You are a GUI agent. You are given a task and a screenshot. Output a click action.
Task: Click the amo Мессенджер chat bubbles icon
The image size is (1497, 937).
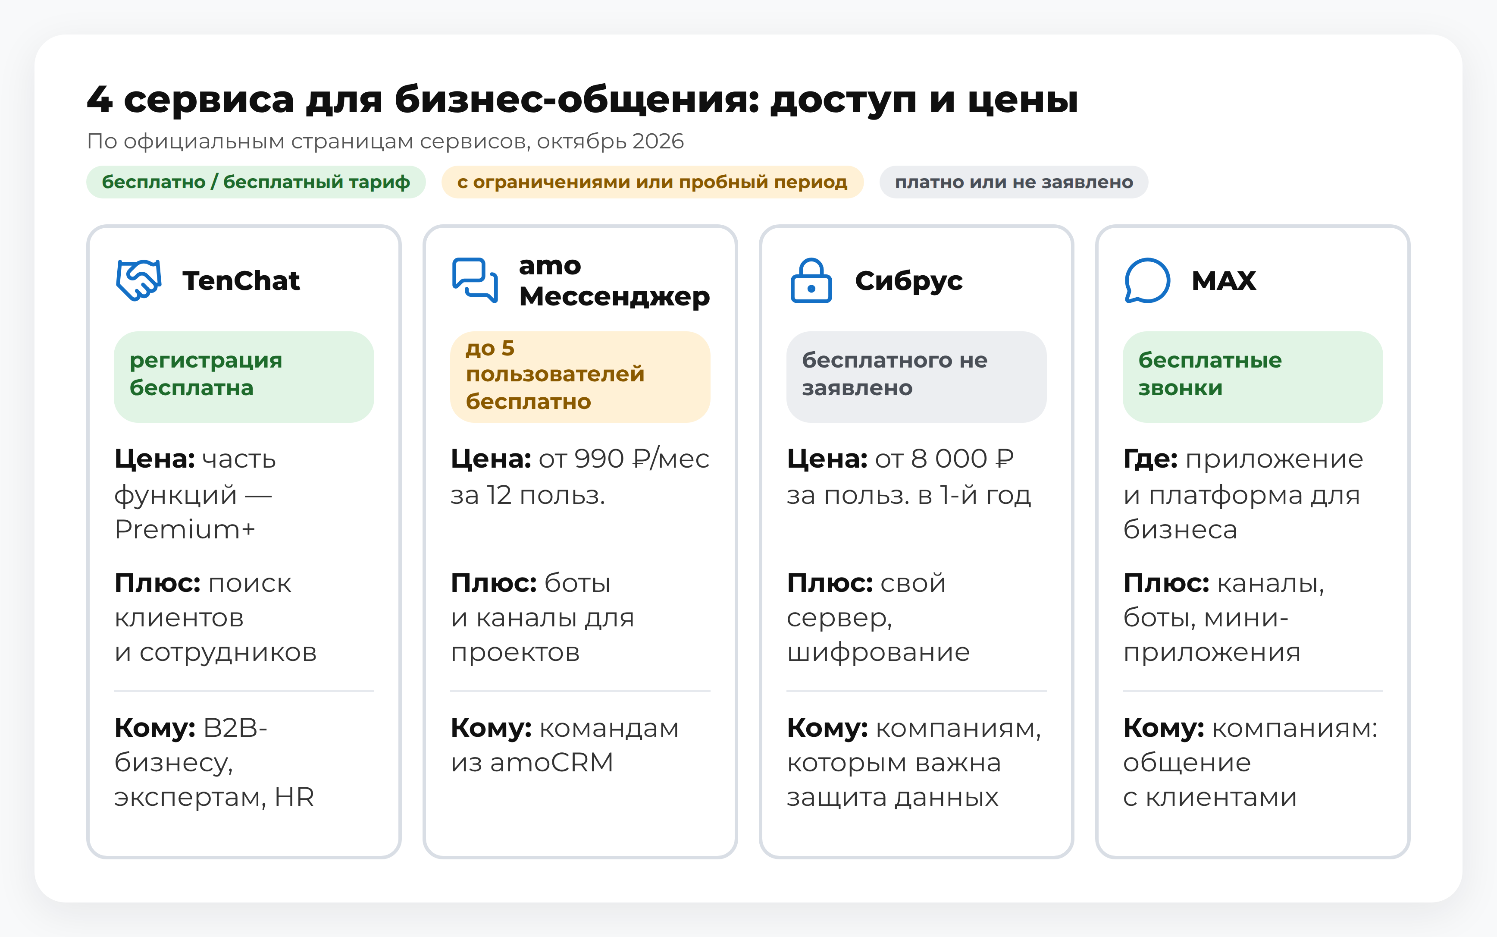click(x=475, y=280)
